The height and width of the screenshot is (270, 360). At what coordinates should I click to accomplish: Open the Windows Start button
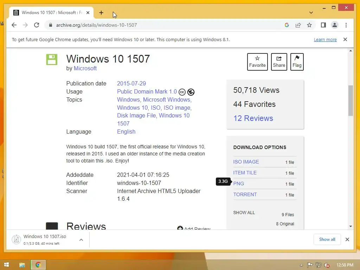pyautogui.click(x=6, y=265)
